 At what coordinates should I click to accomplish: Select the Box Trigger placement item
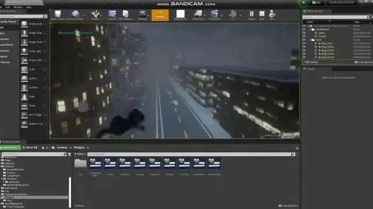(x=33, y=114)
